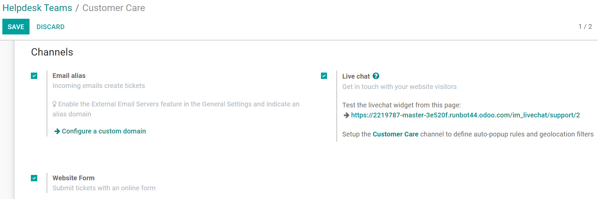Viewport: 598px width, 199px height.
Task: Click the Website Form label to toggle it
Action: point(73,178)
